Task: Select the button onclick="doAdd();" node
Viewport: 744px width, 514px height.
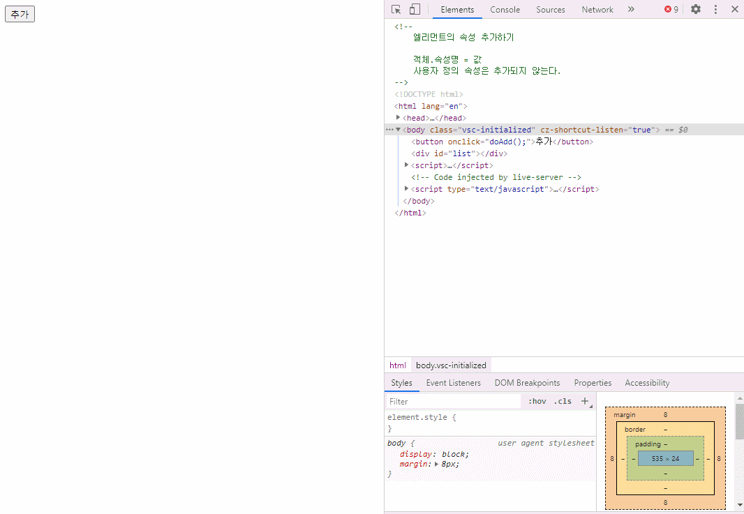Action: pyautogui.click(x=502, y=142)
